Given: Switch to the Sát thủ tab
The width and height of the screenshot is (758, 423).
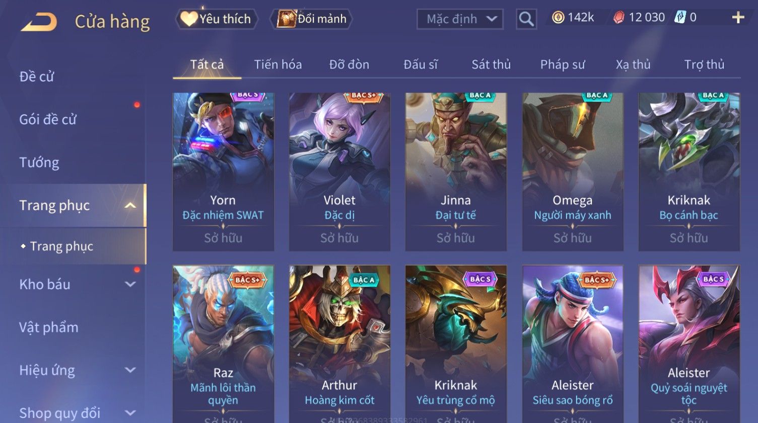Looking at the screenshot, I should click(491, 64).
